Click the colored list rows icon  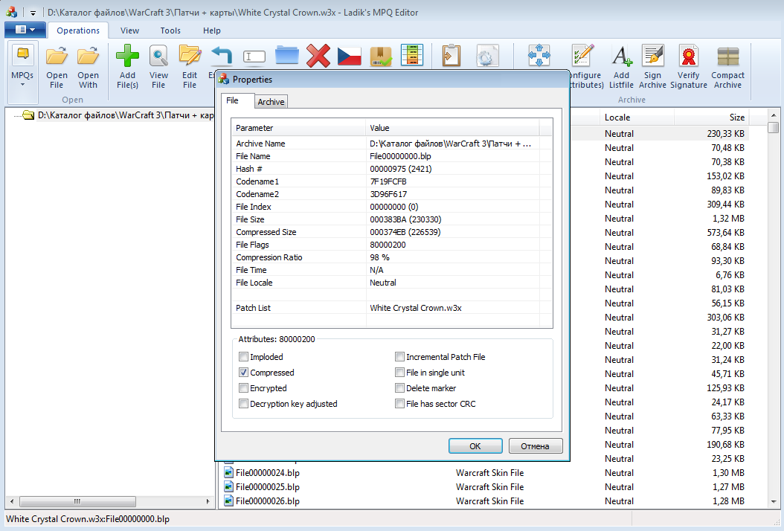[x=412, y=56]
